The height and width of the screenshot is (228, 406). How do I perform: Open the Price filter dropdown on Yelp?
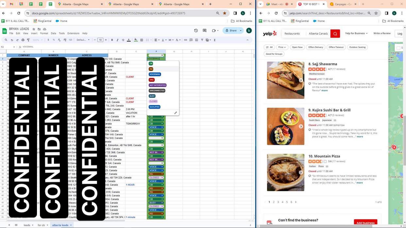[282, 47]
